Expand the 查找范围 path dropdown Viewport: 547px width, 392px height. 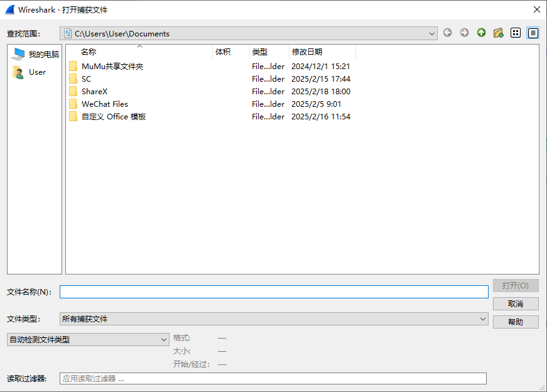click(431, 33)
